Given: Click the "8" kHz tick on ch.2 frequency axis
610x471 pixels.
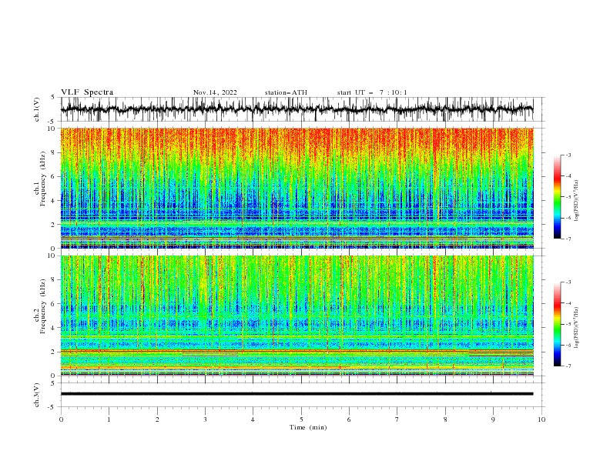Looking at the screenshot, I should point(53,280).
